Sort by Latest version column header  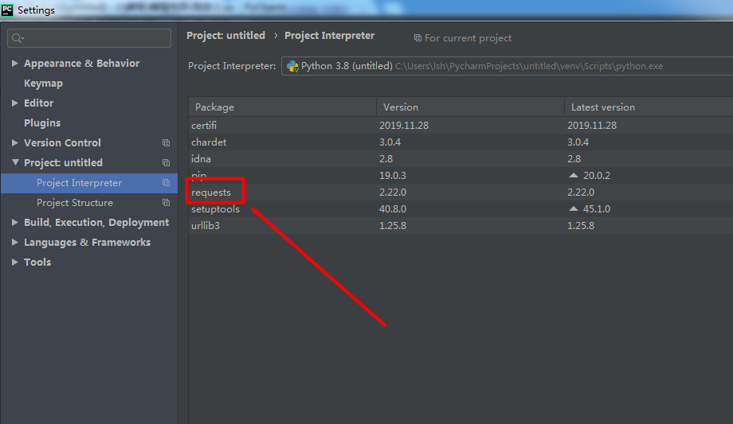click(649, 107)
